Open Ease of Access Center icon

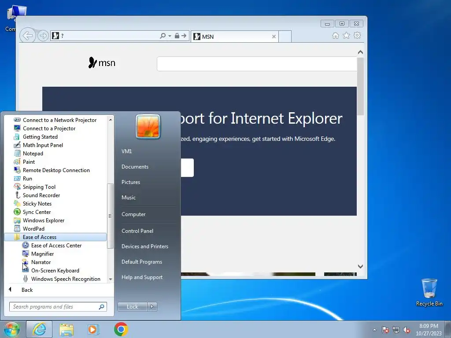pyautogui.click(x=26, y=245)
